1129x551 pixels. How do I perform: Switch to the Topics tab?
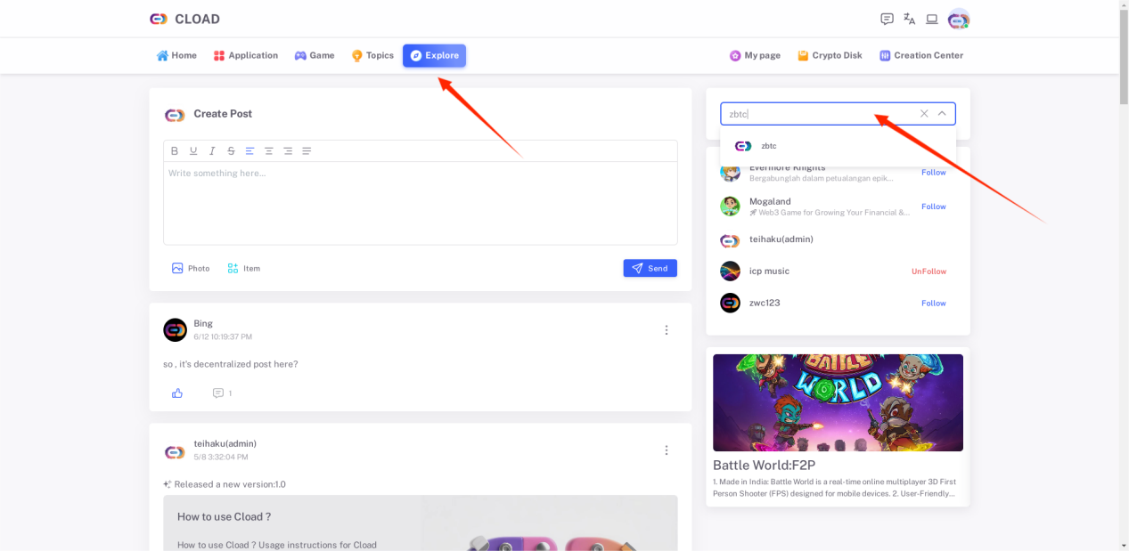click(x=372, y=55)
